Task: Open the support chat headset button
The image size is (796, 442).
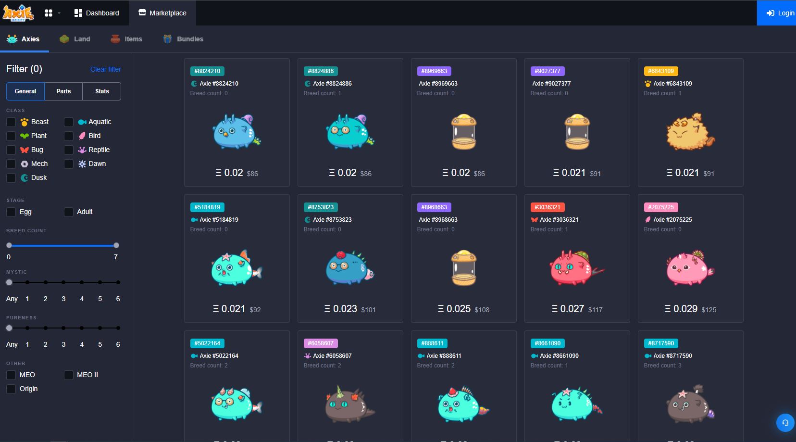Action: click(785, 423)
